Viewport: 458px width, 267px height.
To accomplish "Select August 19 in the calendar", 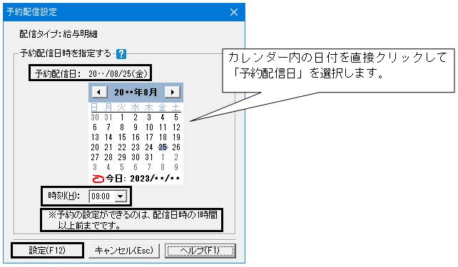I will [176, 137].
